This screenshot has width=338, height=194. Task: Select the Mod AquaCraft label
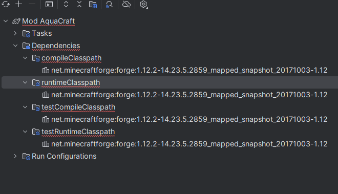point(48,21)
